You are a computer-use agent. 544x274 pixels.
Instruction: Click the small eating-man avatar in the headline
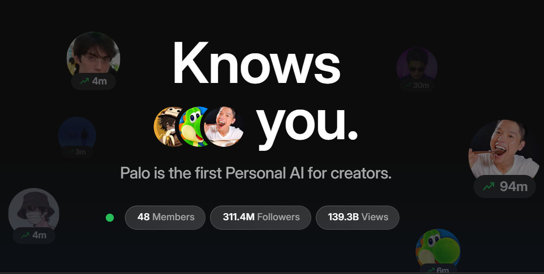pyautogui.click(x=225, y=127)
